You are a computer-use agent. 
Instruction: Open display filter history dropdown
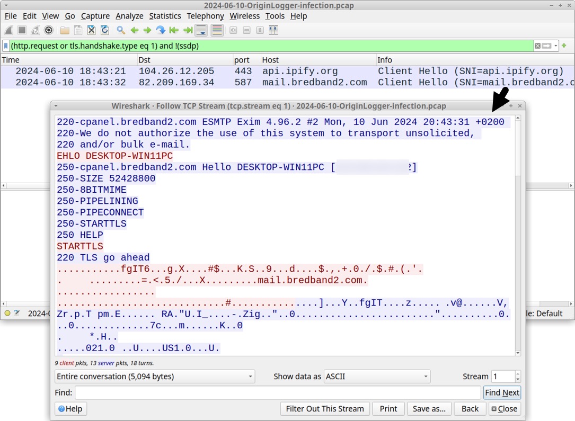[555, 46]
